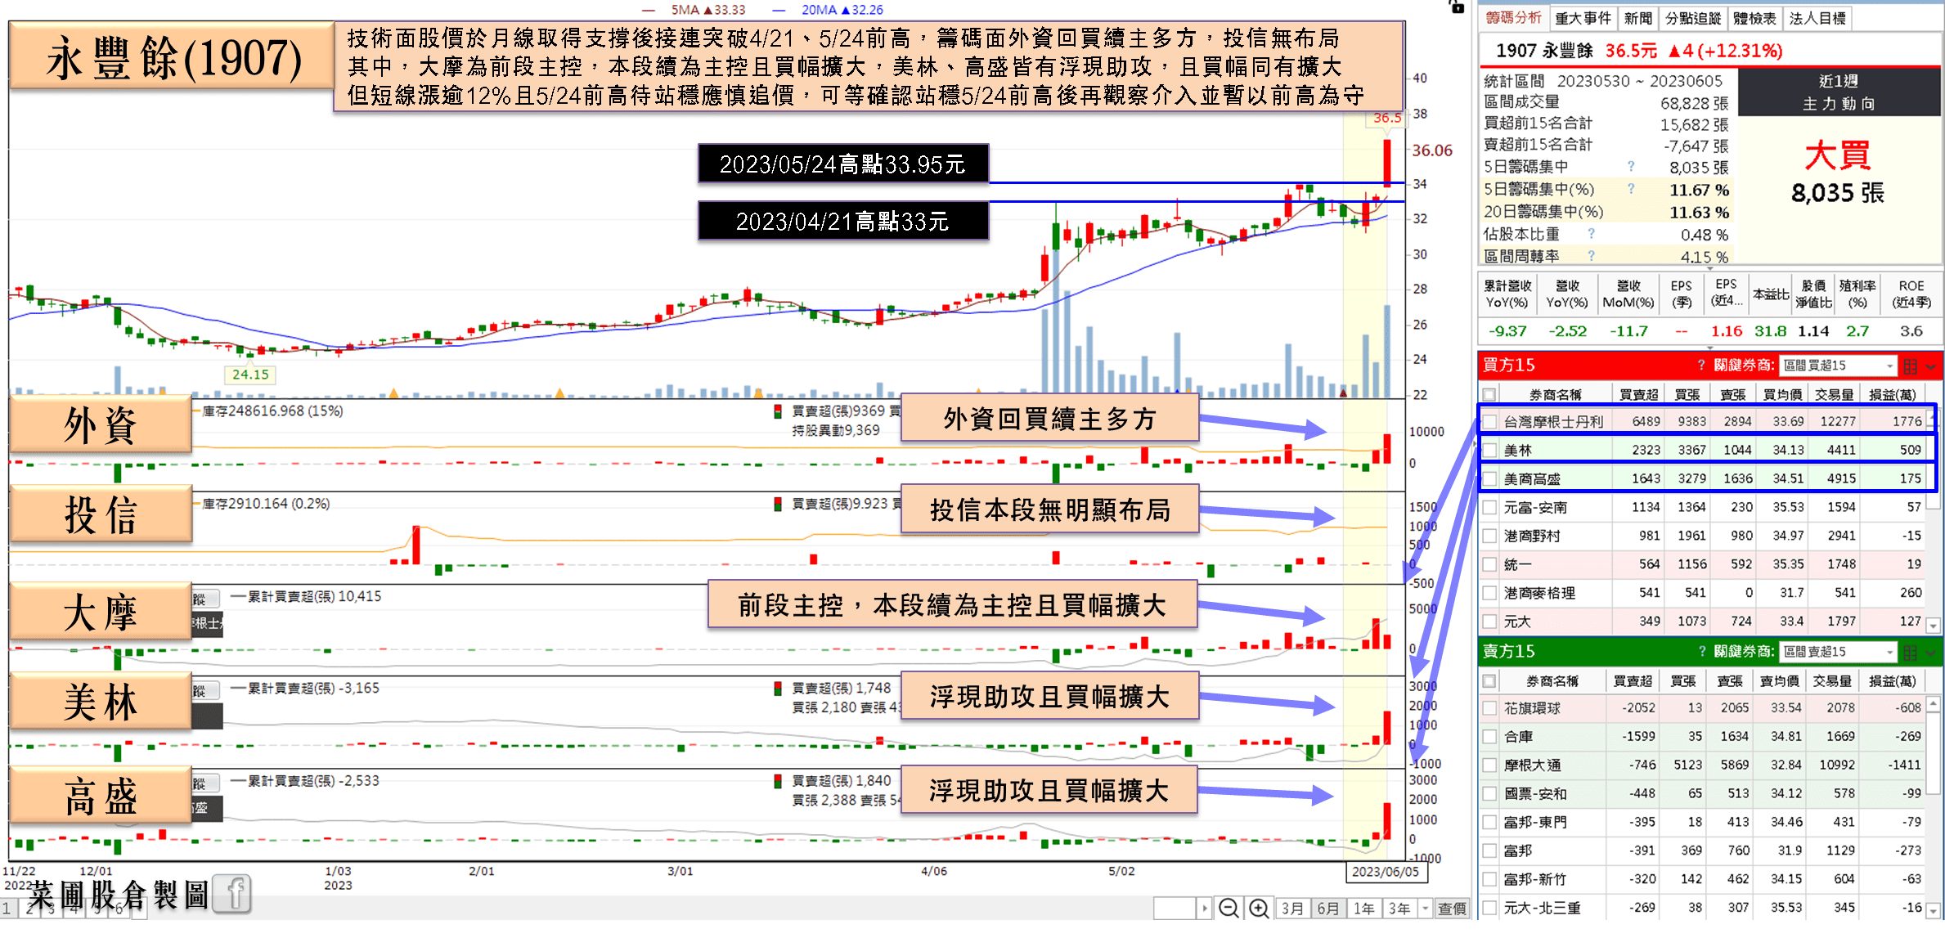
Task: Zoom out the chart with minus magnifier
Action: (1228, 909)
